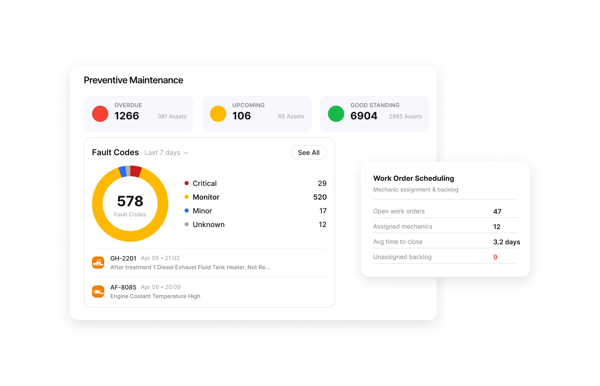This screenshot has height=386, width=600.
Task: Click the GH-2201 orange vehicle icon
Action: [x=98, y=263]
